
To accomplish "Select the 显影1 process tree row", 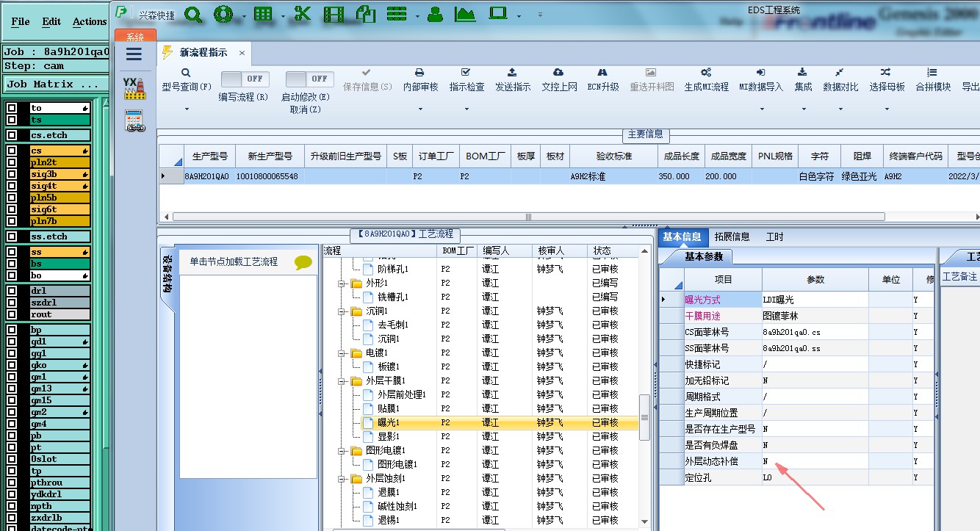I will click(481, 436).
